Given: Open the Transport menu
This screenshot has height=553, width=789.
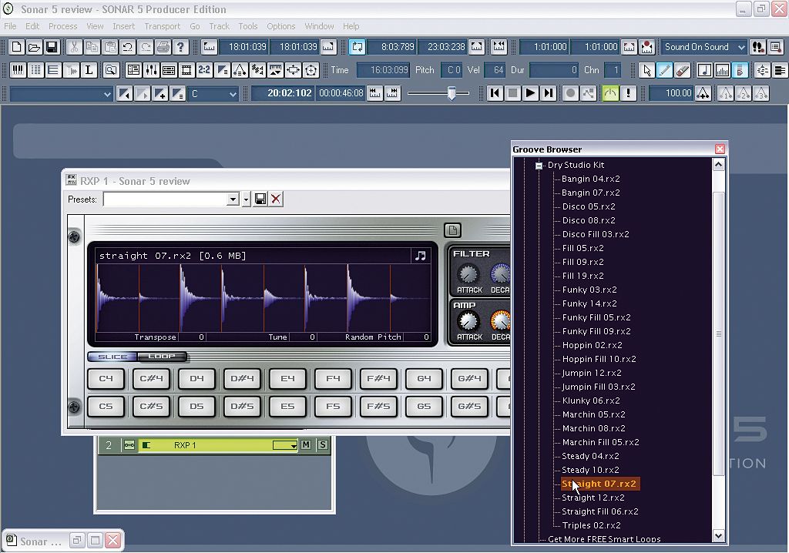Looking at the screenshot, I should [x=162, y=26].
